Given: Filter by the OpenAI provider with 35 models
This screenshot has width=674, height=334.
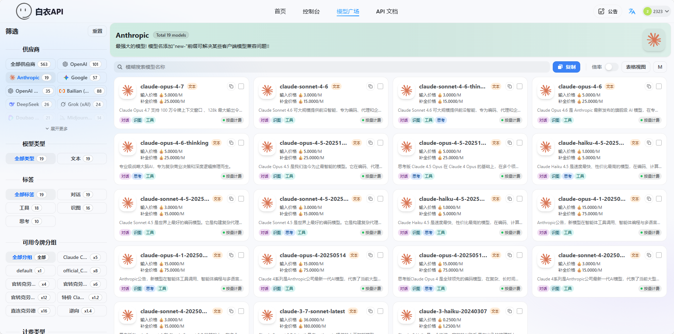Looking at the screenshot, I should 31,91.
